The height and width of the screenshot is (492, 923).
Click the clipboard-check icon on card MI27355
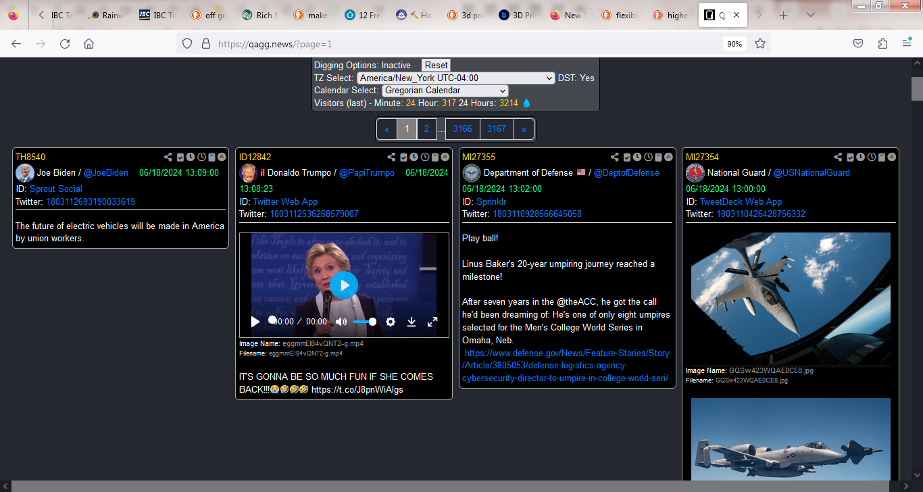coord(627,157)
